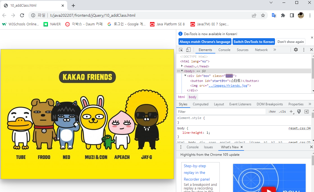Close the 10_addClass.html tab
The height and width of the screenshot is (192, 314).
click(63, 6)
